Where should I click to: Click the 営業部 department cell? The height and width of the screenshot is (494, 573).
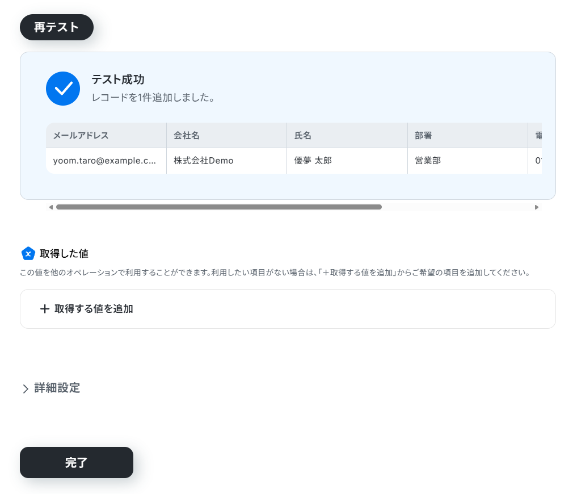(x=467, y=161)
